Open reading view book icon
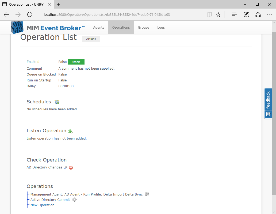Screen dimensions: 276x214 pos(210,14)
